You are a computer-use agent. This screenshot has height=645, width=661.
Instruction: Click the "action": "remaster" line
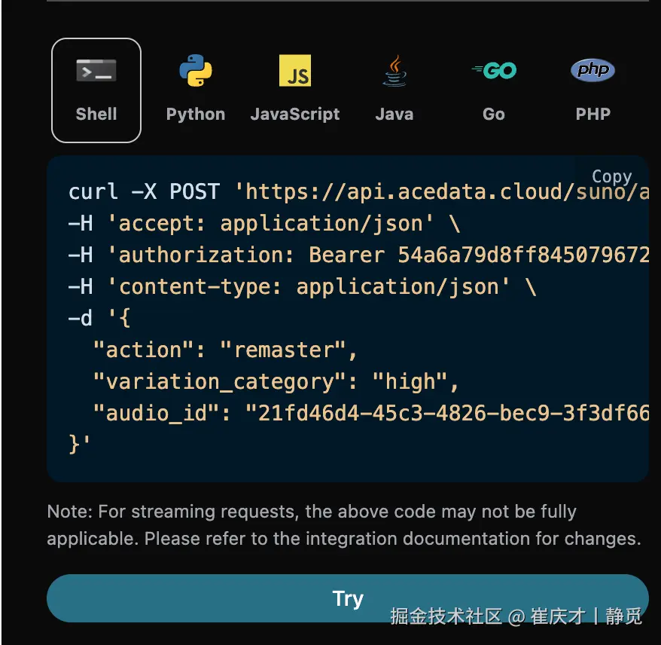coord(226,350)
